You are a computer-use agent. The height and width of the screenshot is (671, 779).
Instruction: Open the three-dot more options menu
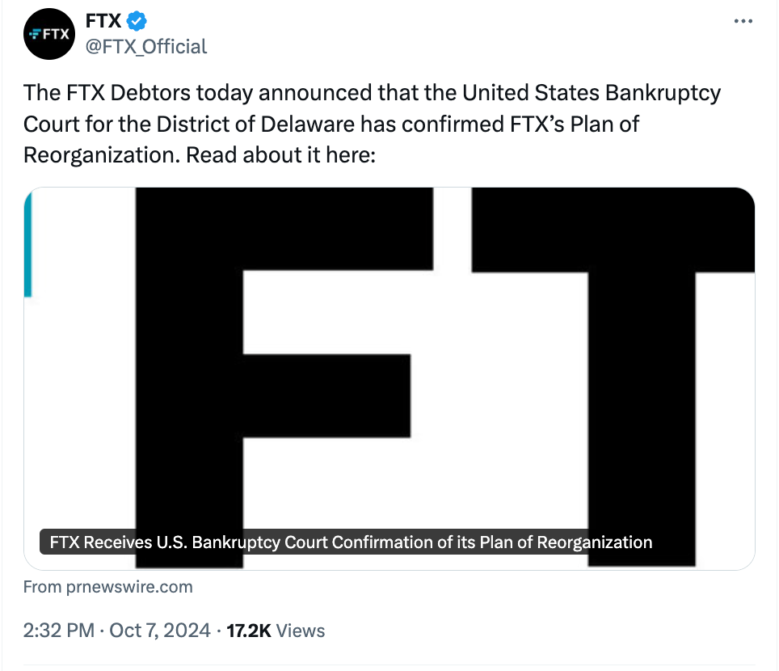pos(743,21)
